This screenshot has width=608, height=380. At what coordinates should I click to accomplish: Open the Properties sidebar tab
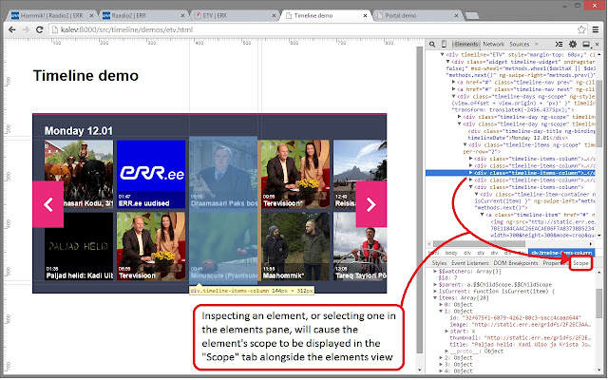point(555,263)
